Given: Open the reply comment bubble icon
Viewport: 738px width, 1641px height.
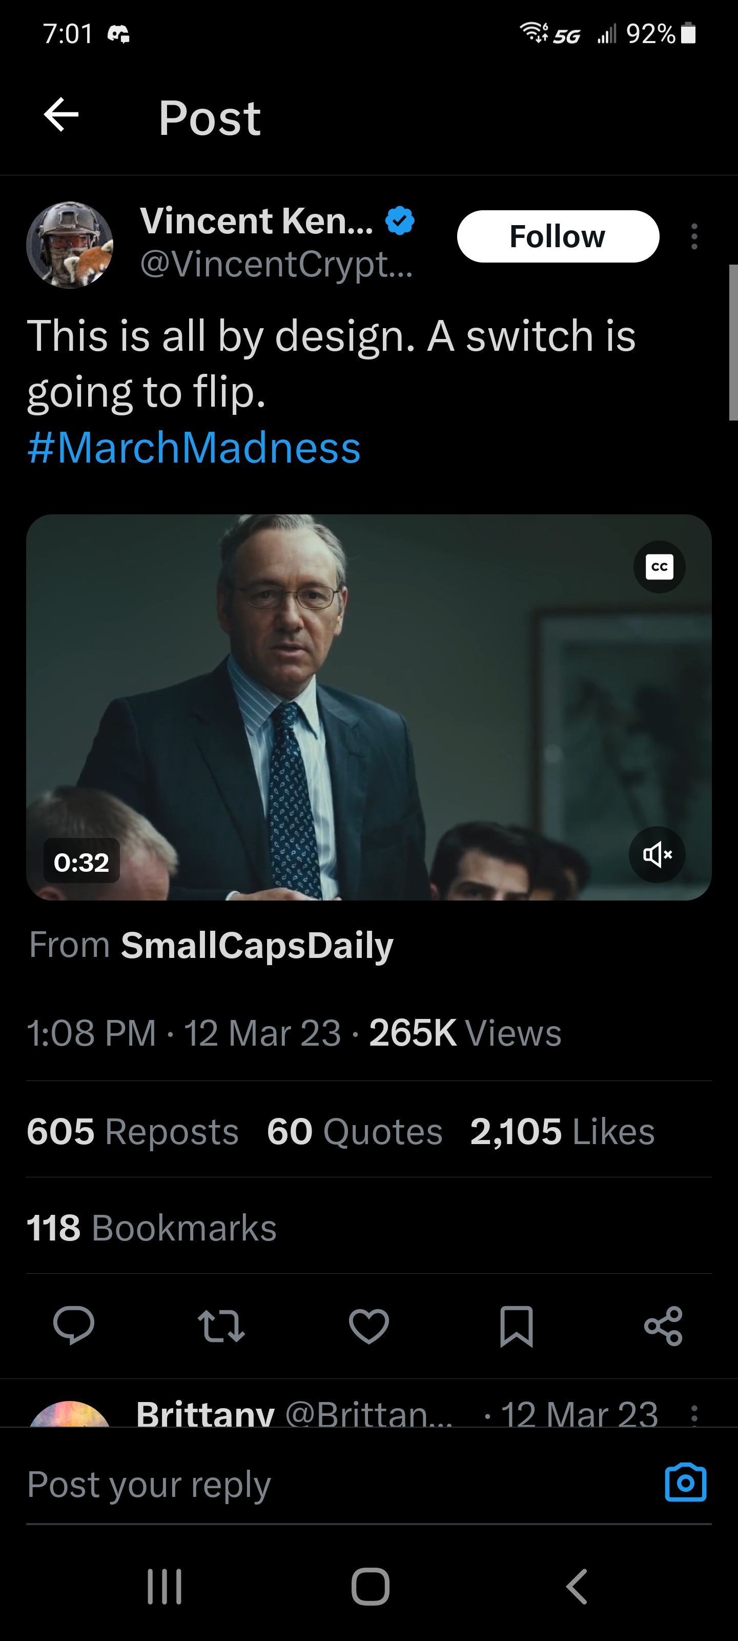Looking at the screenshot, I should click(x=74, y=1326).
